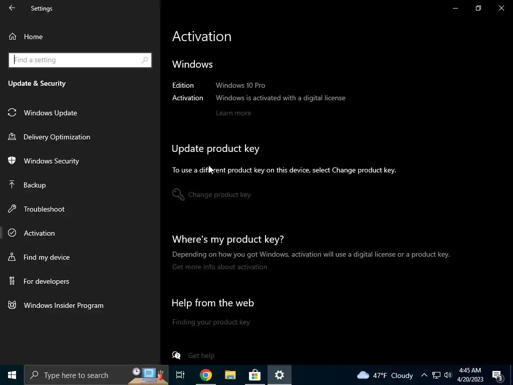Select the Update & Security heading
The width and height of the screenshot is (513, 385).
pos(37,83)
